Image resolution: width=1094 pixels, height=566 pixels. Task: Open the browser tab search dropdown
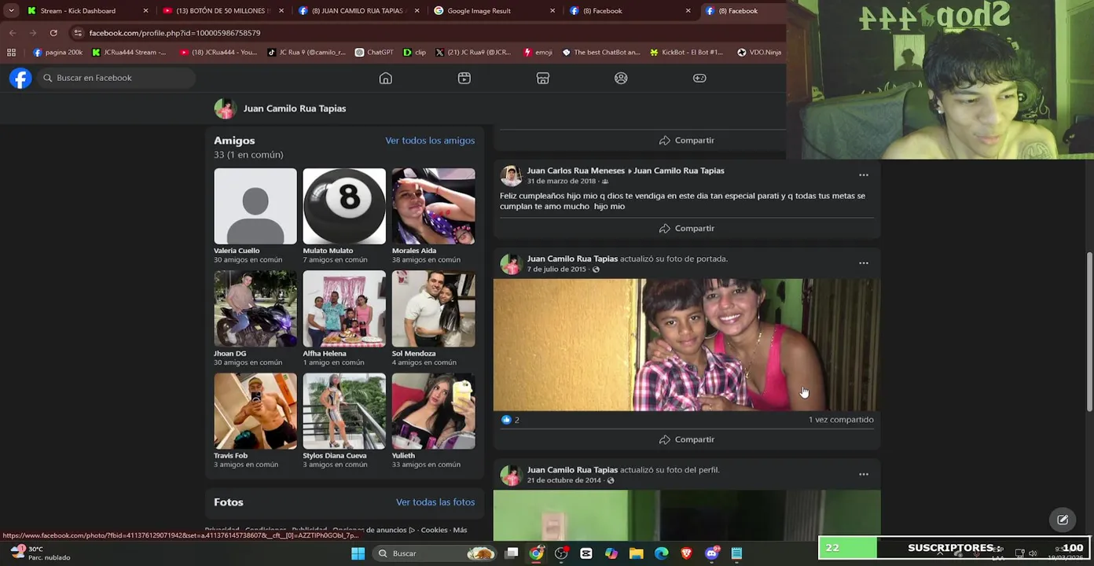pos(10,11)
